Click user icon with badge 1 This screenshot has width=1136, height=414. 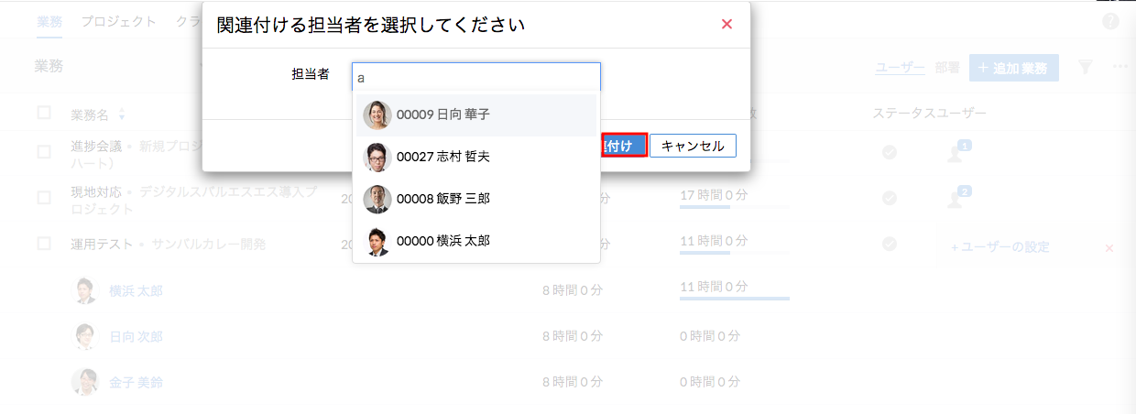pyautogui.click(x=956, y=153)
